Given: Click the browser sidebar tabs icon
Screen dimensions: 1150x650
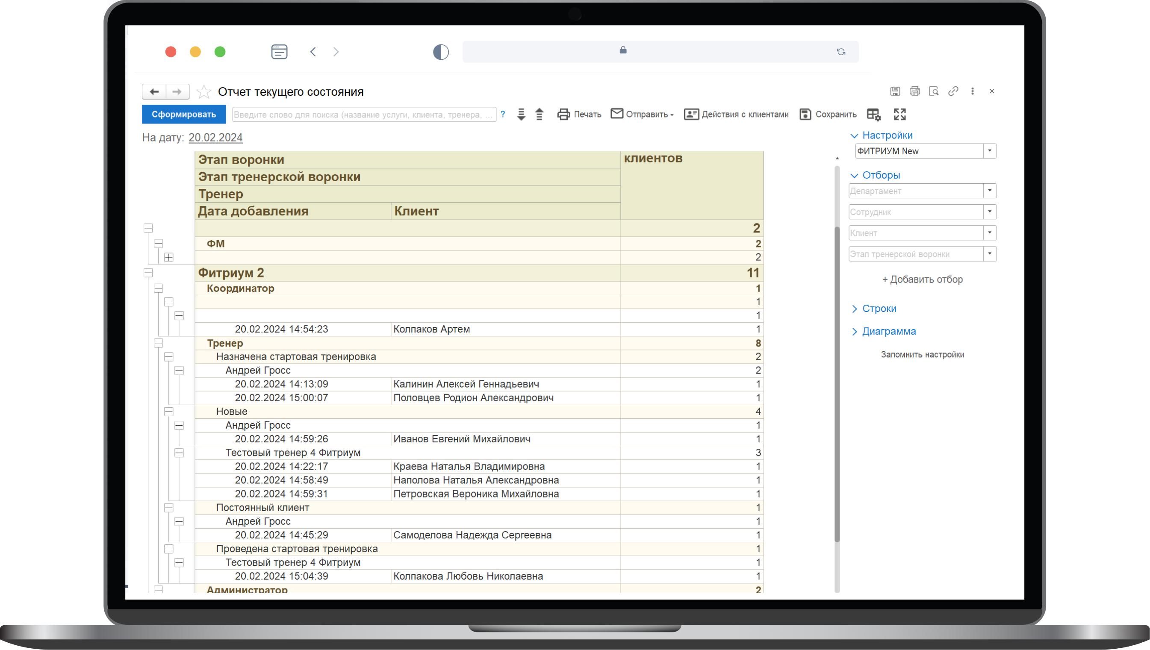Looking at the screenshot, I should tap(279, 52).
